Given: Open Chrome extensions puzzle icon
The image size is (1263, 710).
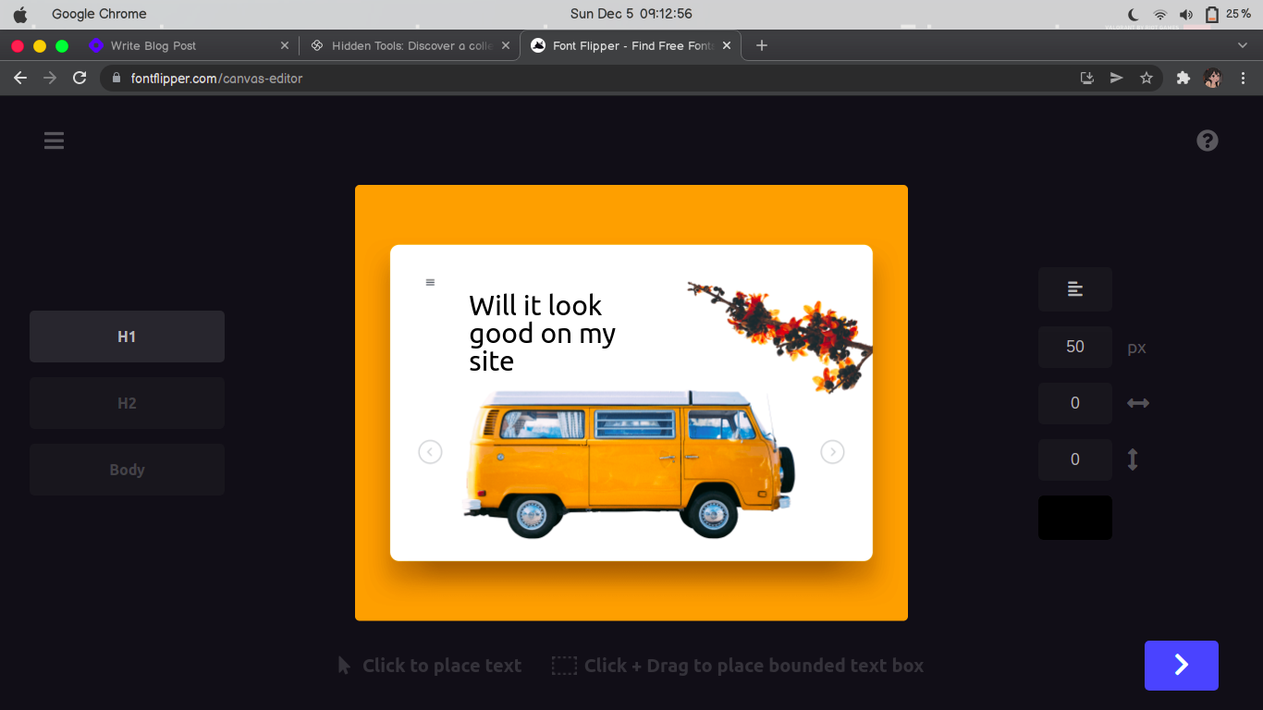Looking at the screenshot, I should [x=1183, y=79].
